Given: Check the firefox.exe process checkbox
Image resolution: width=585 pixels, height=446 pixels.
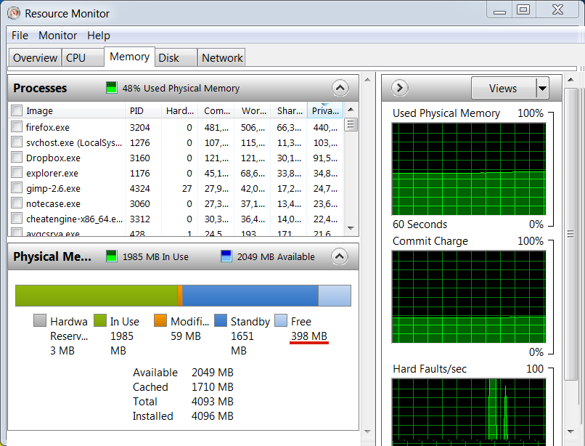Looking at the screenshot, I should tap(17, 127).
